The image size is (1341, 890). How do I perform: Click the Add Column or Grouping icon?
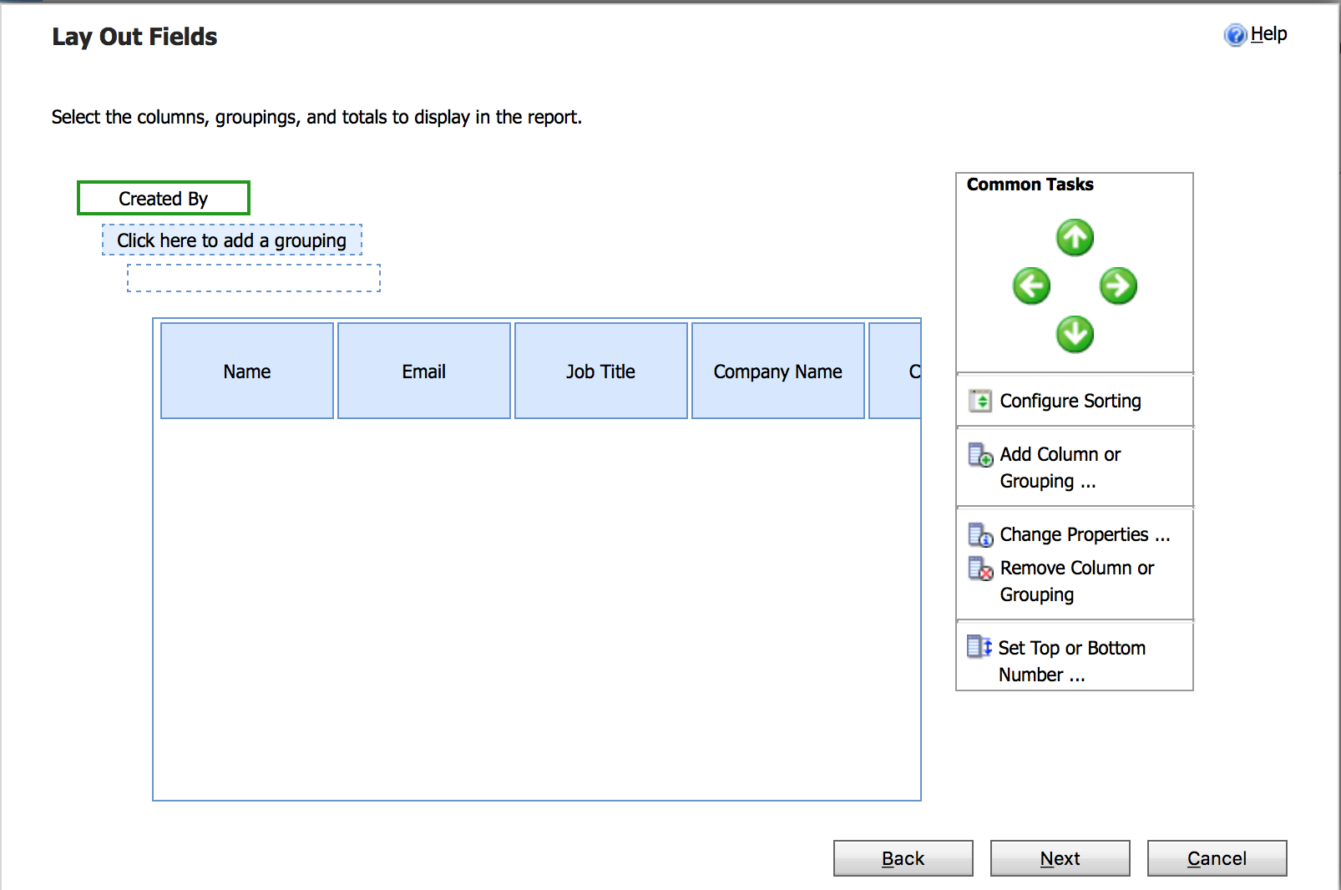[980, 455]
